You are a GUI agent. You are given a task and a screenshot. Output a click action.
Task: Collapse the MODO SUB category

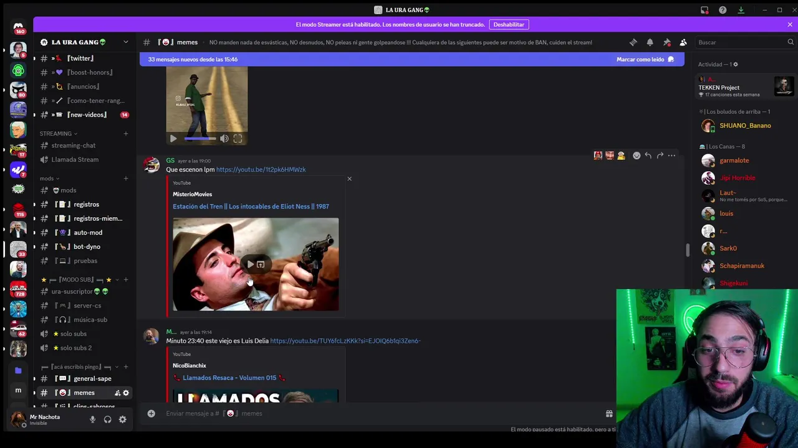point(80,280)
